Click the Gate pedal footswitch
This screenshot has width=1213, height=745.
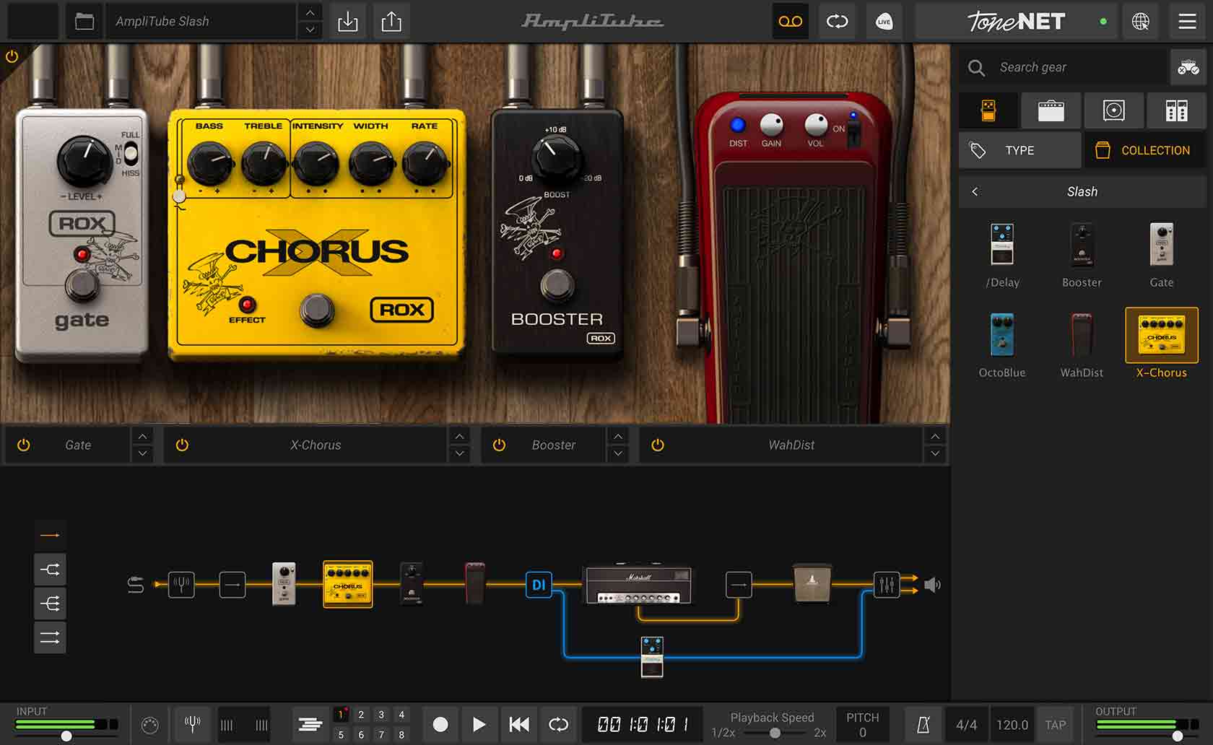pyautogui.click(x=83, y=284)
